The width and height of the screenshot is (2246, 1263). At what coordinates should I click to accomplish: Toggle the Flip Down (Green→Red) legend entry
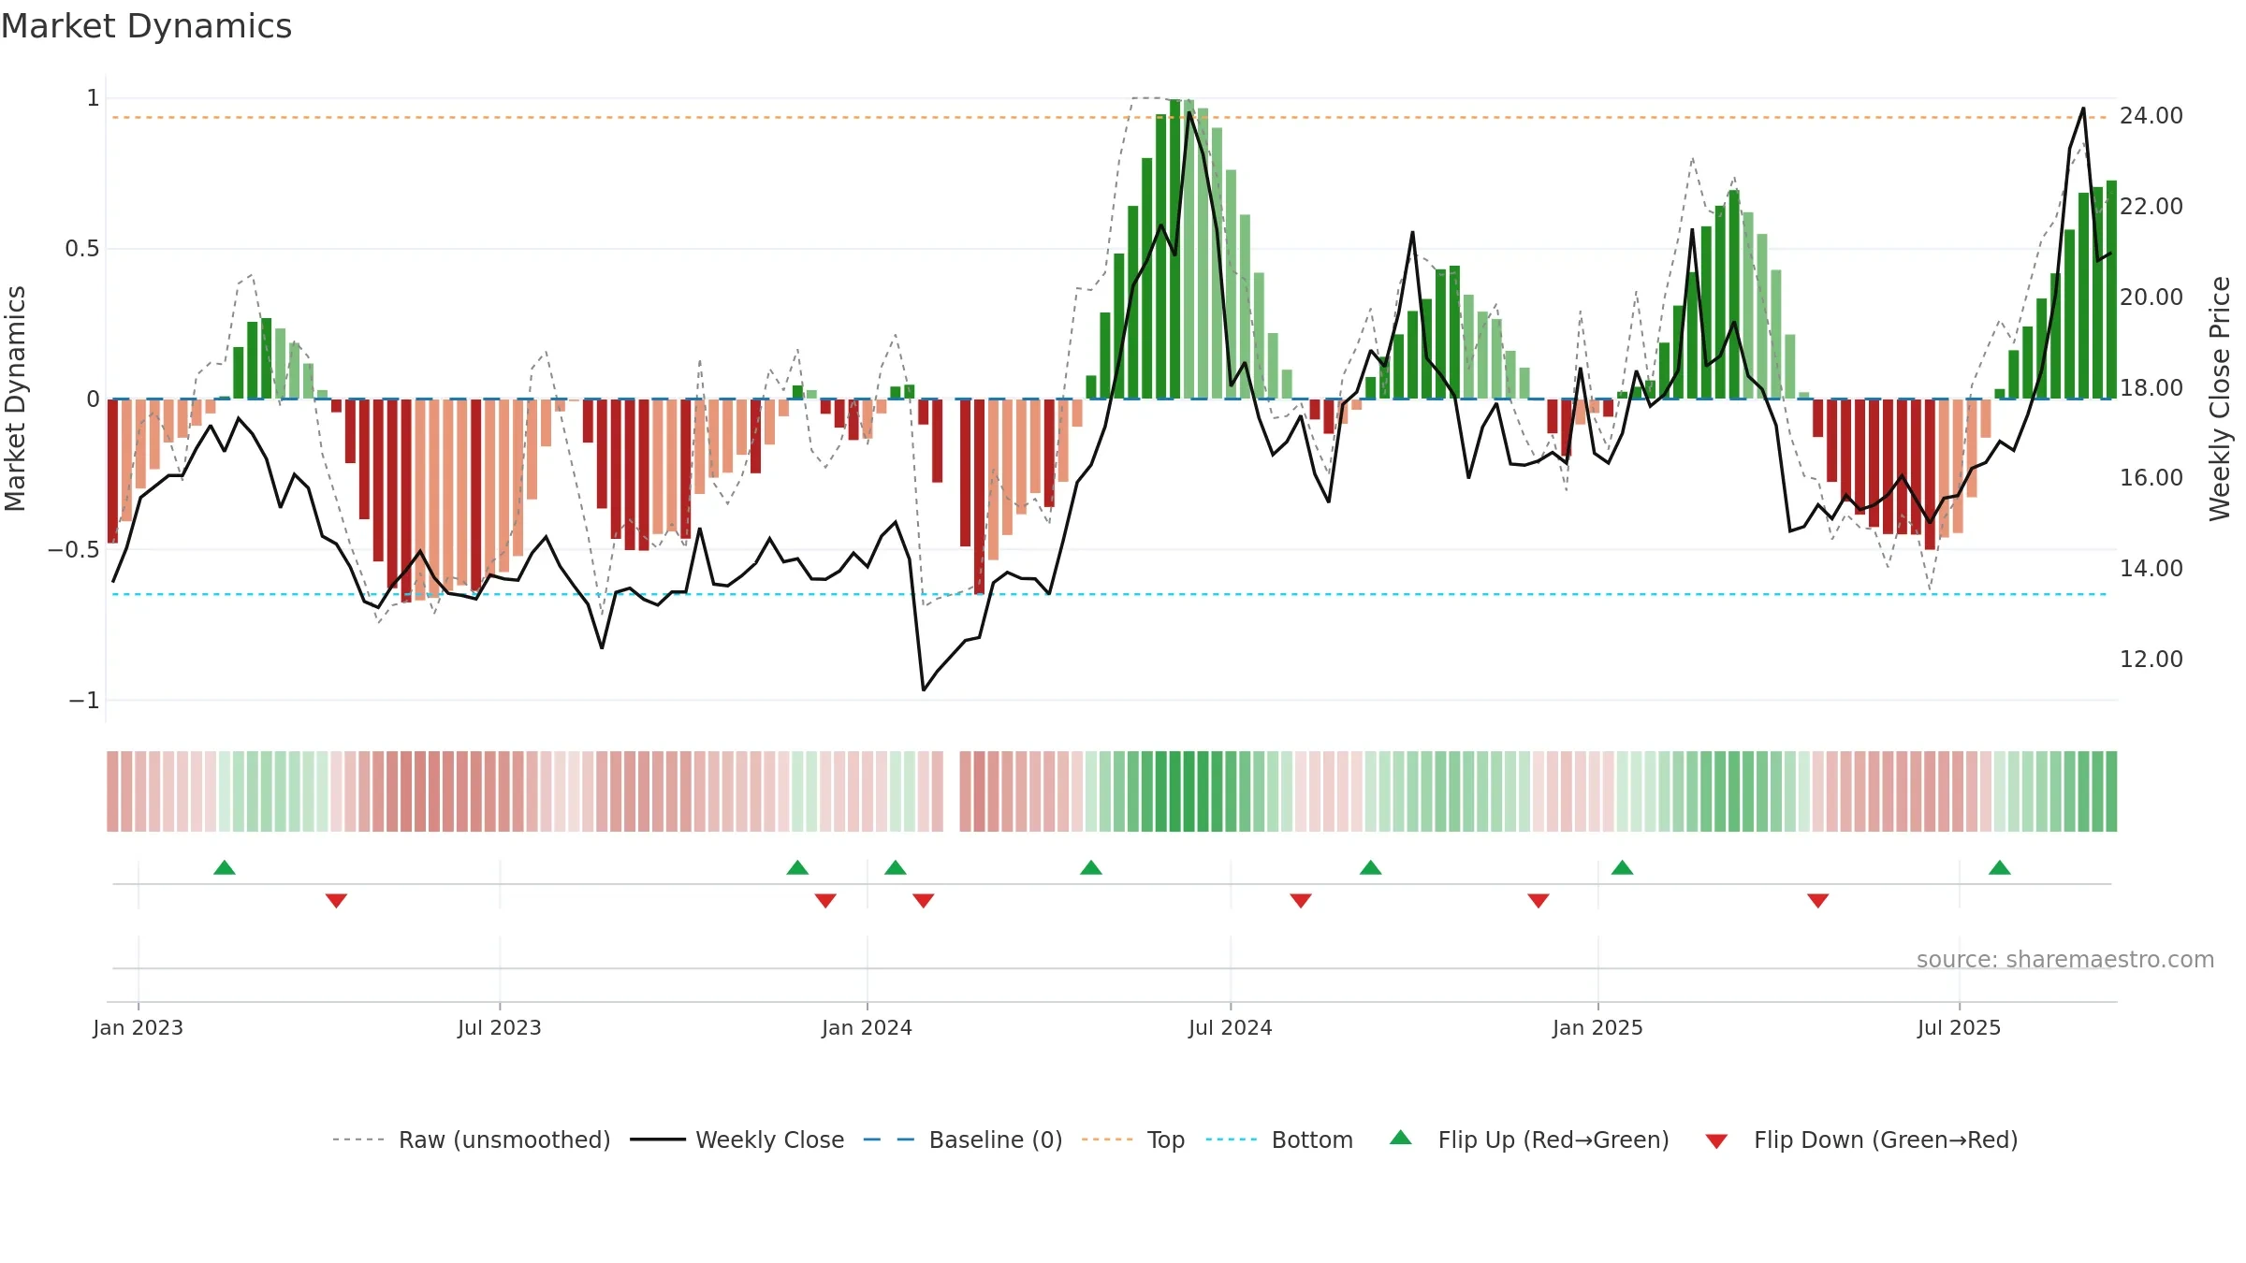pos(1860,1140)
